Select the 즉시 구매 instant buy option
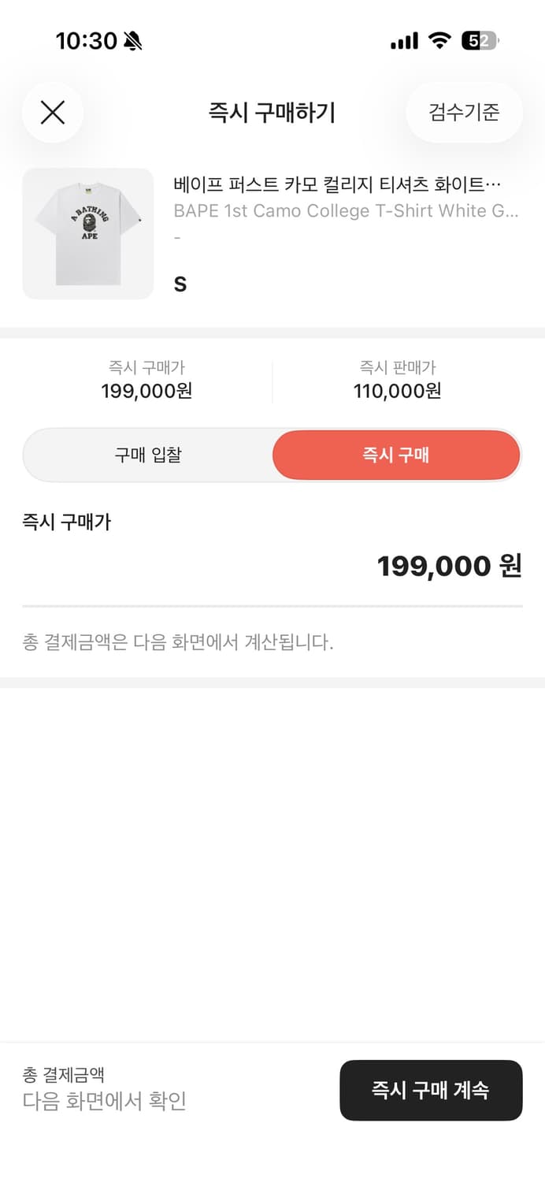Image resolution: width=545 pixels, height=1182 pixels. point(395,455)
